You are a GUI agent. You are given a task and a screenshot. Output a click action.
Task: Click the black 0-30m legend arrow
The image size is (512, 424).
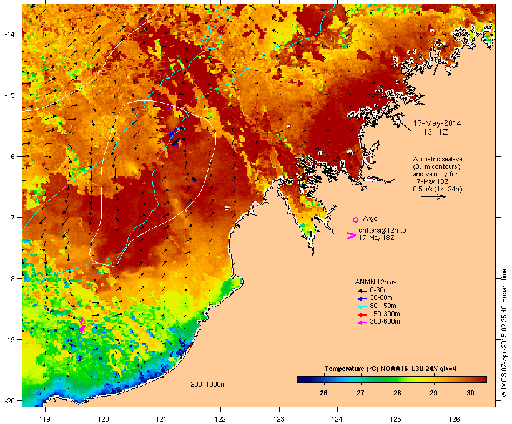(363, 291)
